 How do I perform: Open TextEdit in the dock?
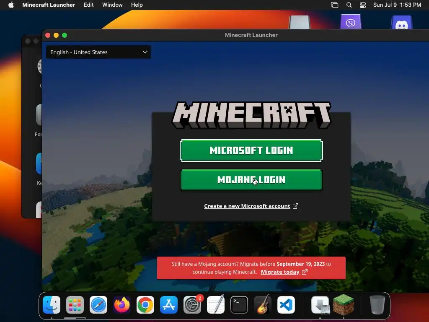[x=216, y=305]
